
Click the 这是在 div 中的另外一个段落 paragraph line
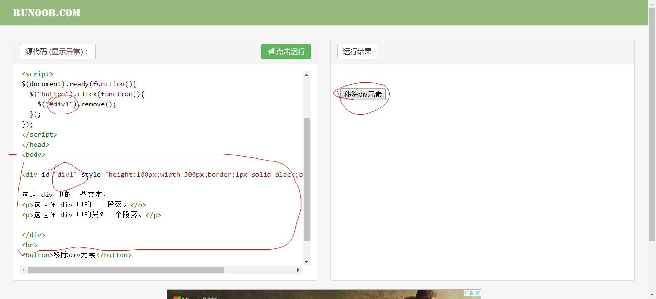click(91, 215)
